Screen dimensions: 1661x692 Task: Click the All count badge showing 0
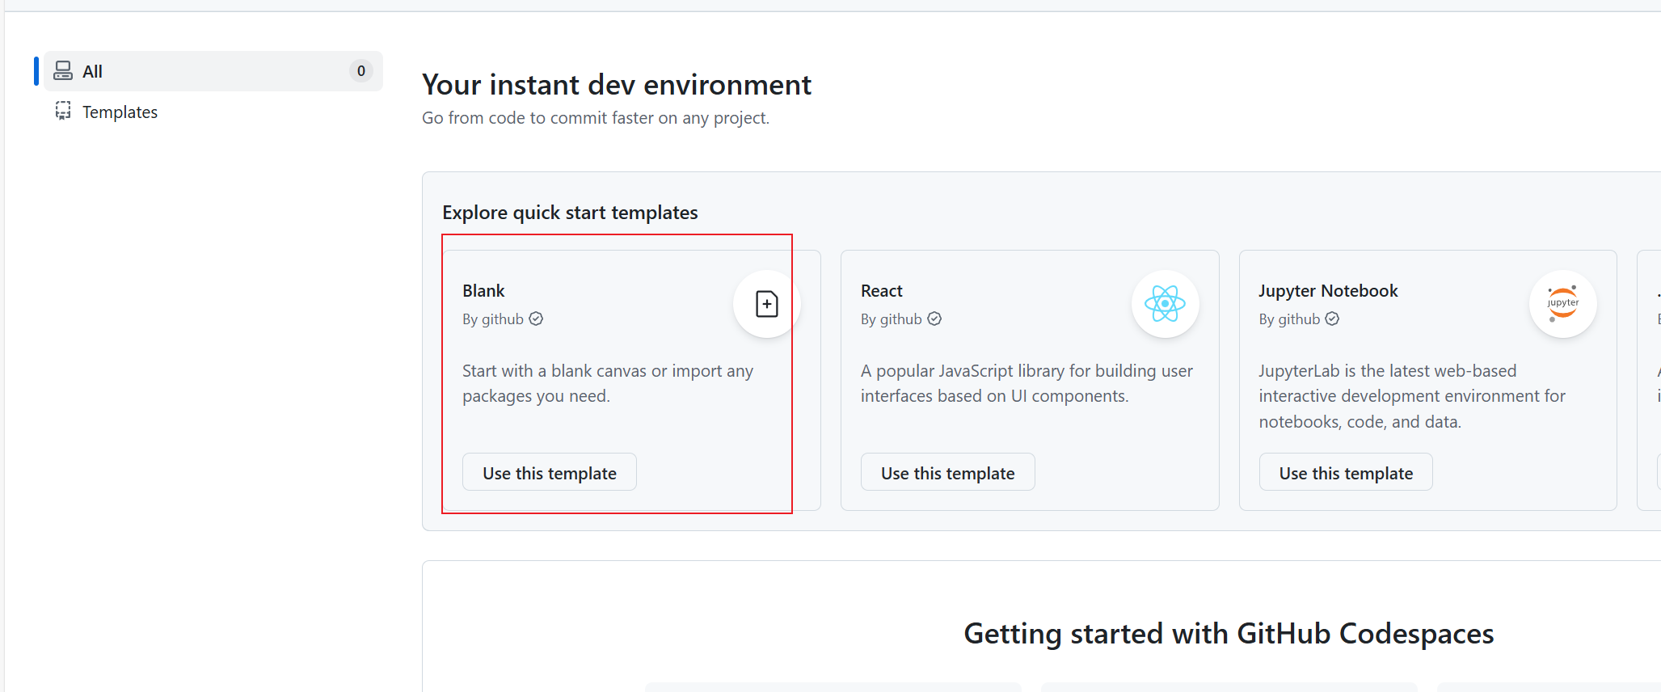click(360, 71)
